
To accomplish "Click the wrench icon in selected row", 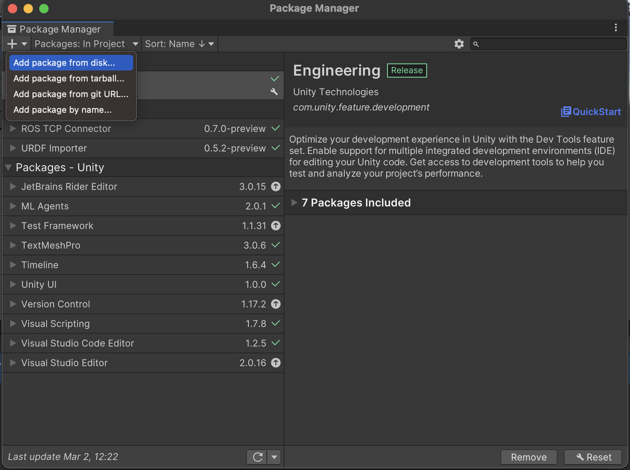I will (274, 91).
